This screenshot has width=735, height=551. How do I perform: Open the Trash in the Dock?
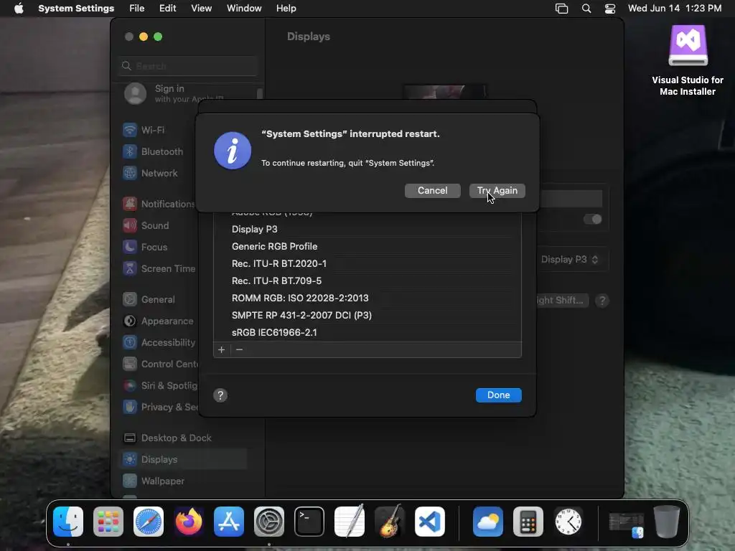click(667, 522)
